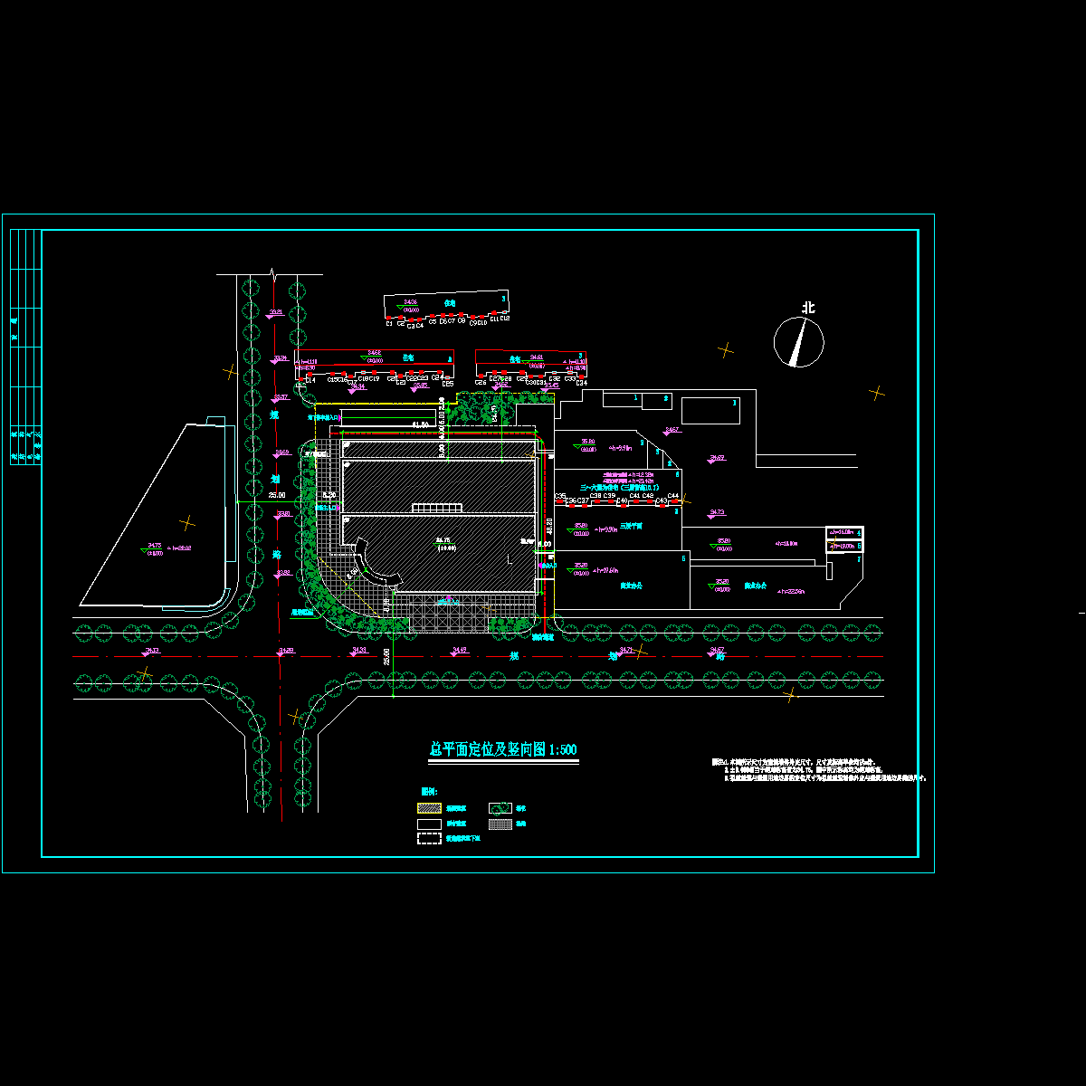Select the greenery legend symbol with trees
Image resolution: width=1086 pixels, height=1086 pixels.
(x=500, y=808)
